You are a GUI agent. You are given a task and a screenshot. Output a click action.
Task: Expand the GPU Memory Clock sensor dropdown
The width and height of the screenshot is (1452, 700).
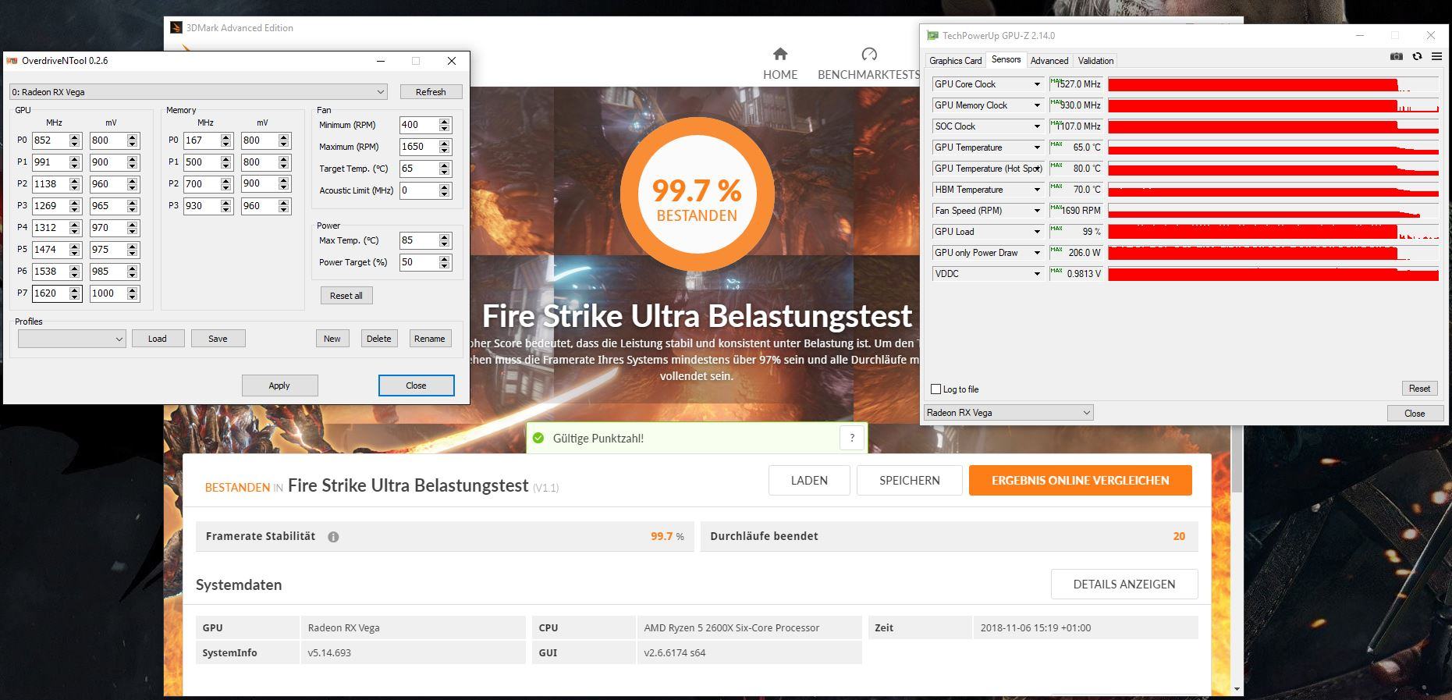(1037, 105)
